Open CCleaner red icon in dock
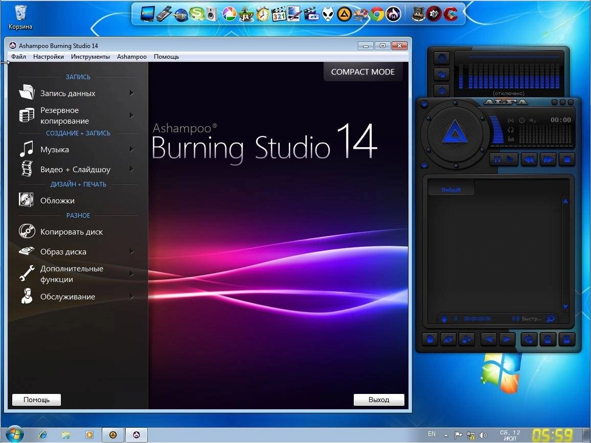 (450, 14)
